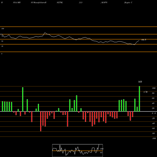The height and width of the screenshot is (157, 157).
Task: Click the '(5,5' parameter text
Action: (81, 3)
